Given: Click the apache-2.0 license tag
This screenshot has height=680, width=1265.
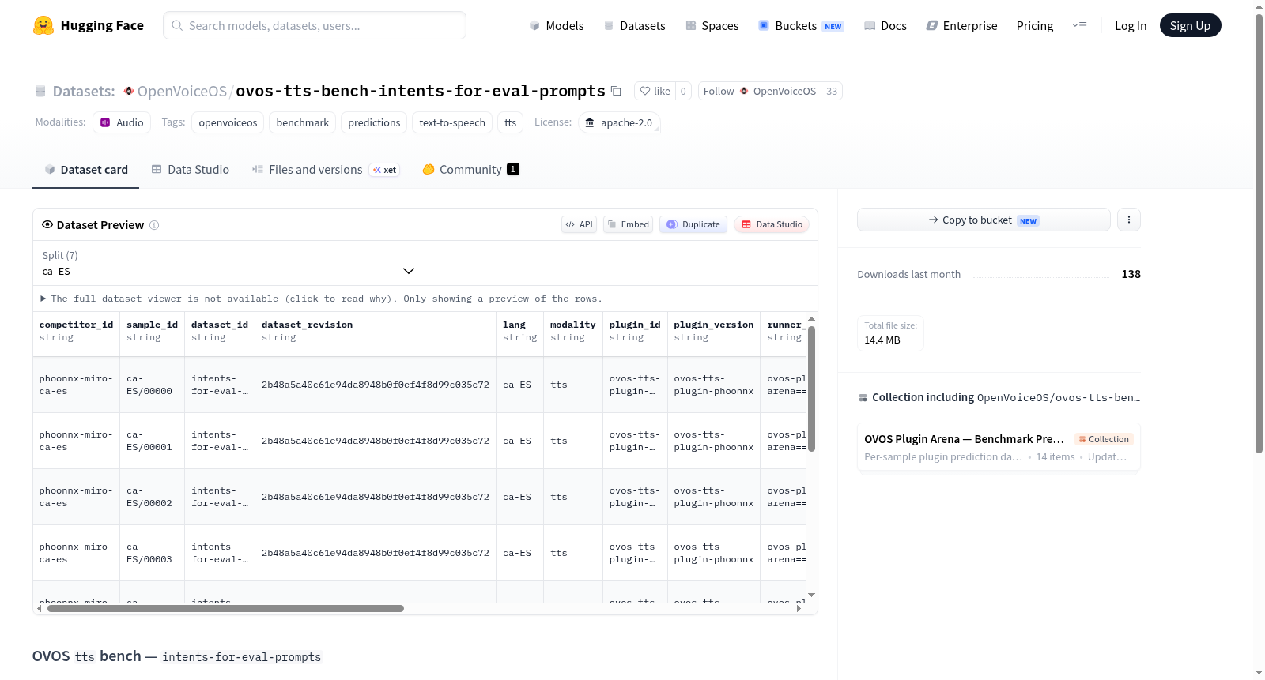Looking at the screenshot, I should click(619, 122).
